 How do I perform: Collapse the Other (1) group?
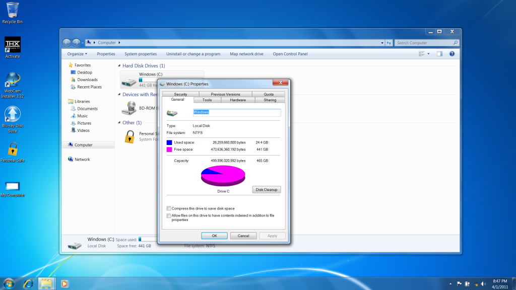tap(119, 123)
